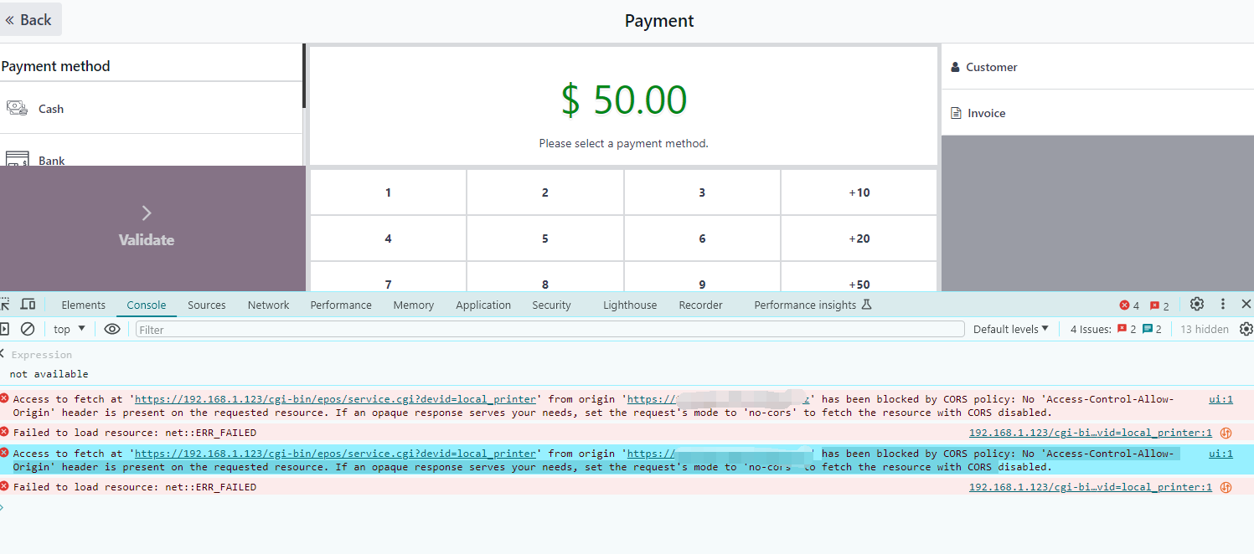
Task: Expand the top JavaScript context dropdown
Action: (x=70, y=329)
